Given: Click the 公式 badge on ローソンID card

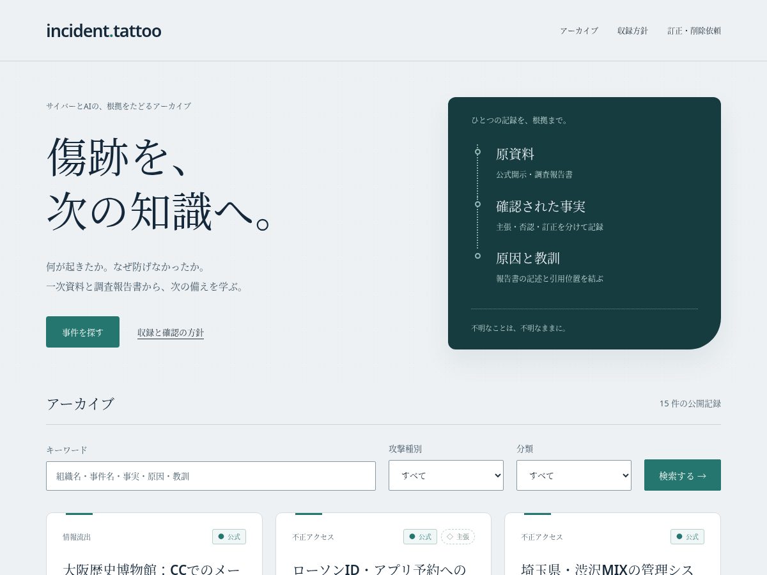Looking at the screenshot, I should pyautogui.click(x=420, y=537).
